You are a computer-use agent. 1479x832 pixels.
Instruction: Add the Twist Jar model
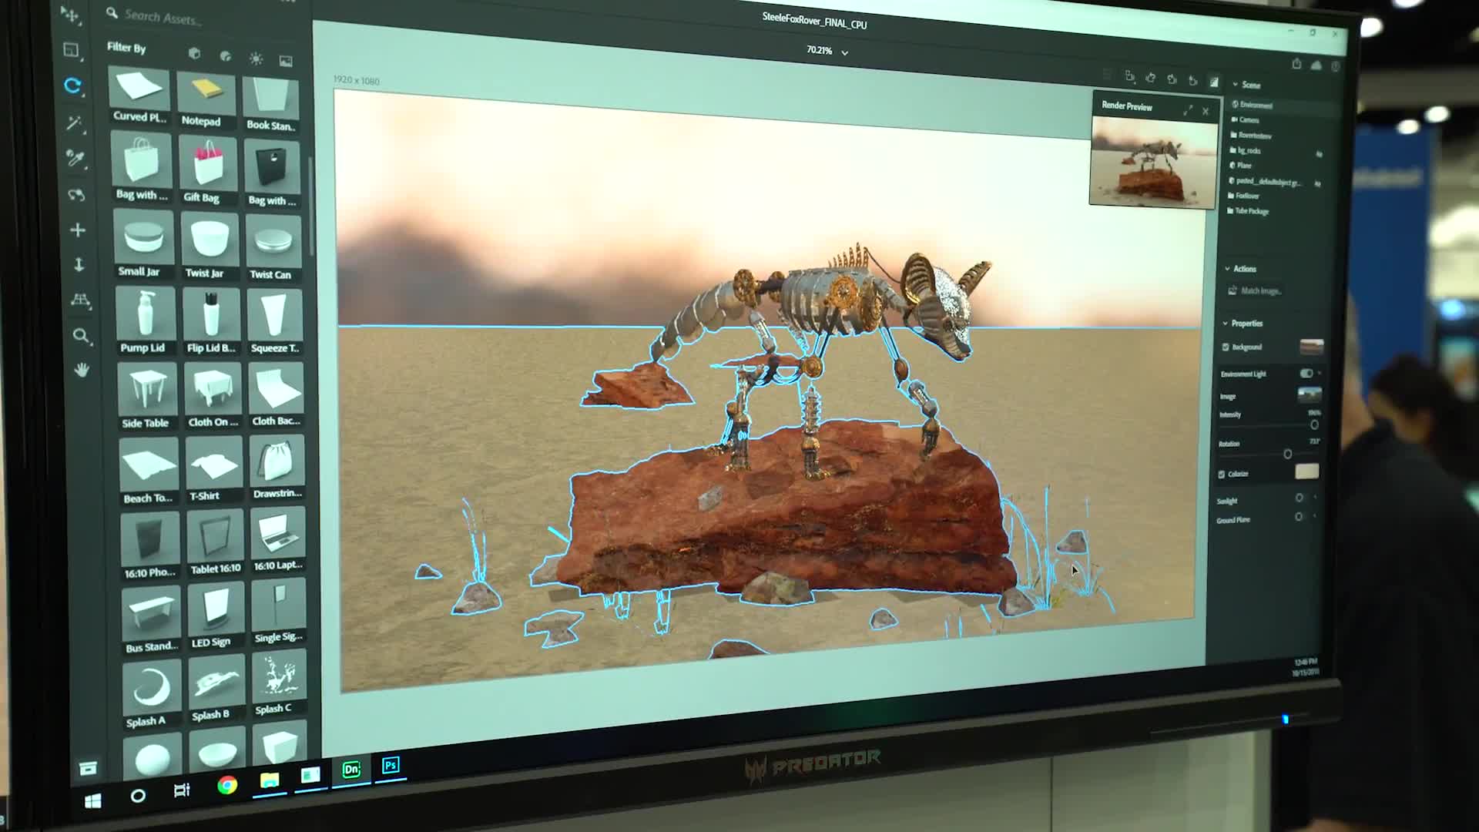210,246
